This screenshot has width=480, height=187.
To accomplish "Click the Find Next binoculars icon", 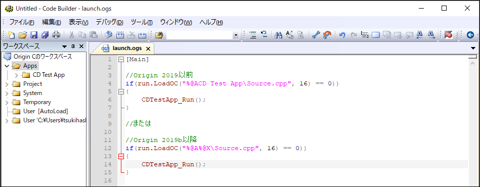I will [x=431, y=35].
